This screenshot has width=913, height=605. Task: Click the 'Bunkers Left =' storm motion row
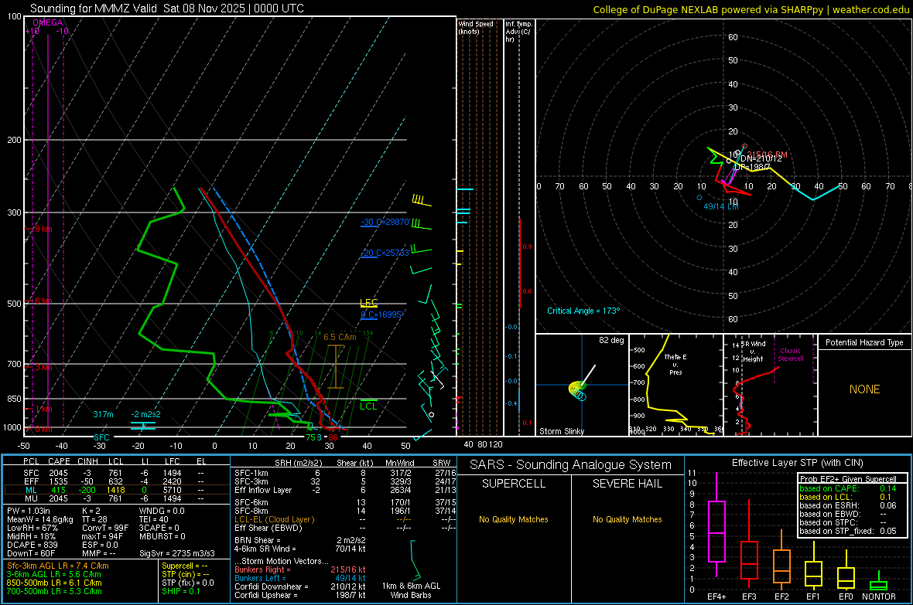click(x=300, y=578)
